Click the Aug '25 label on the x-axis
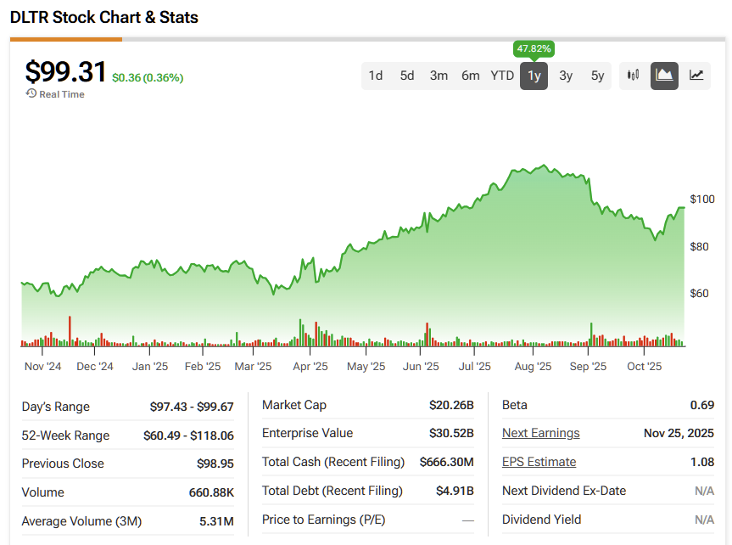Image resolution: width=732 pixels, height=545 pixels. pyautogui.click(x=533, y=367)
